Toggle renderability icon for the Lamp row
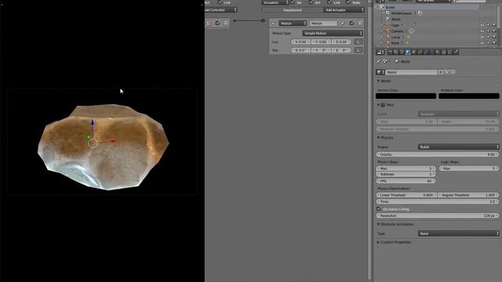The width and height of the screenshot is (502, 282). pyautogui.click(x=493, y=37)
